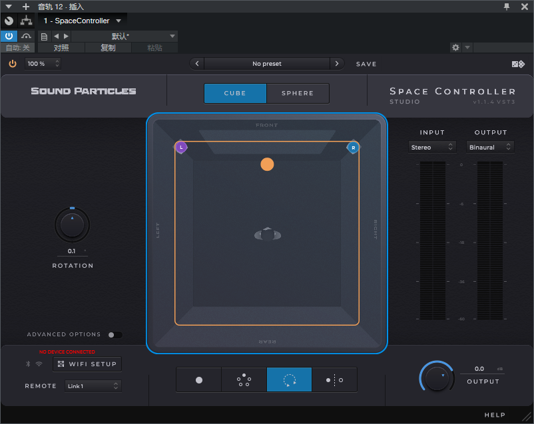
Task: Click the plus icon in title bar
Action: 25,7
